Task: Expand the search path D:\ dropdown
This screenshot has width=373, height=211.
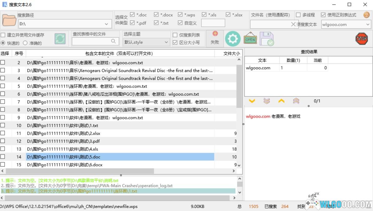Action: 107,24
